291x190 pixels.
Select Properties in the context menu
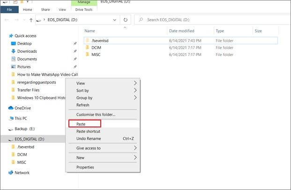coord(85,167)
